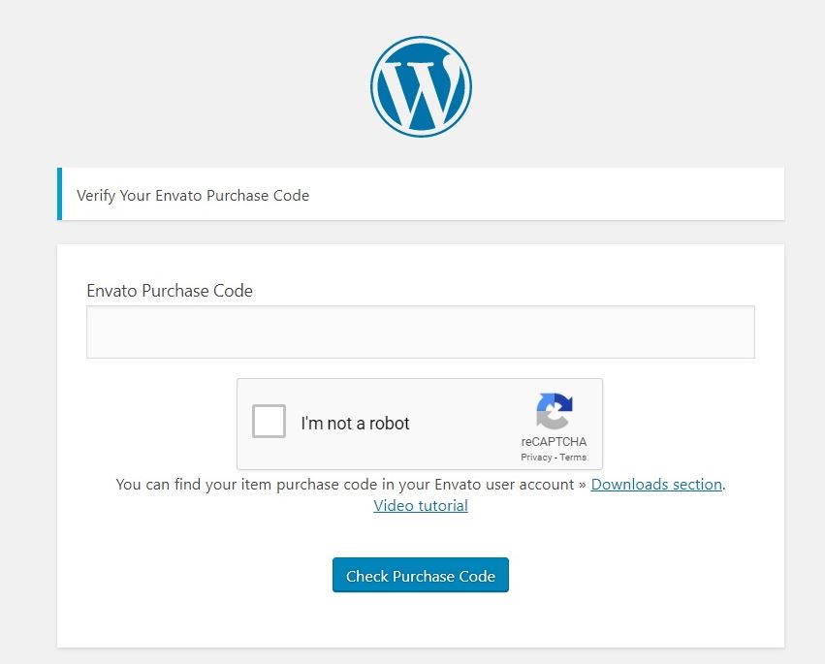This screenshot has height=664, width=825.
Task: Click the reCAPTCHA arrows logo icon
Action: (554, 411)
